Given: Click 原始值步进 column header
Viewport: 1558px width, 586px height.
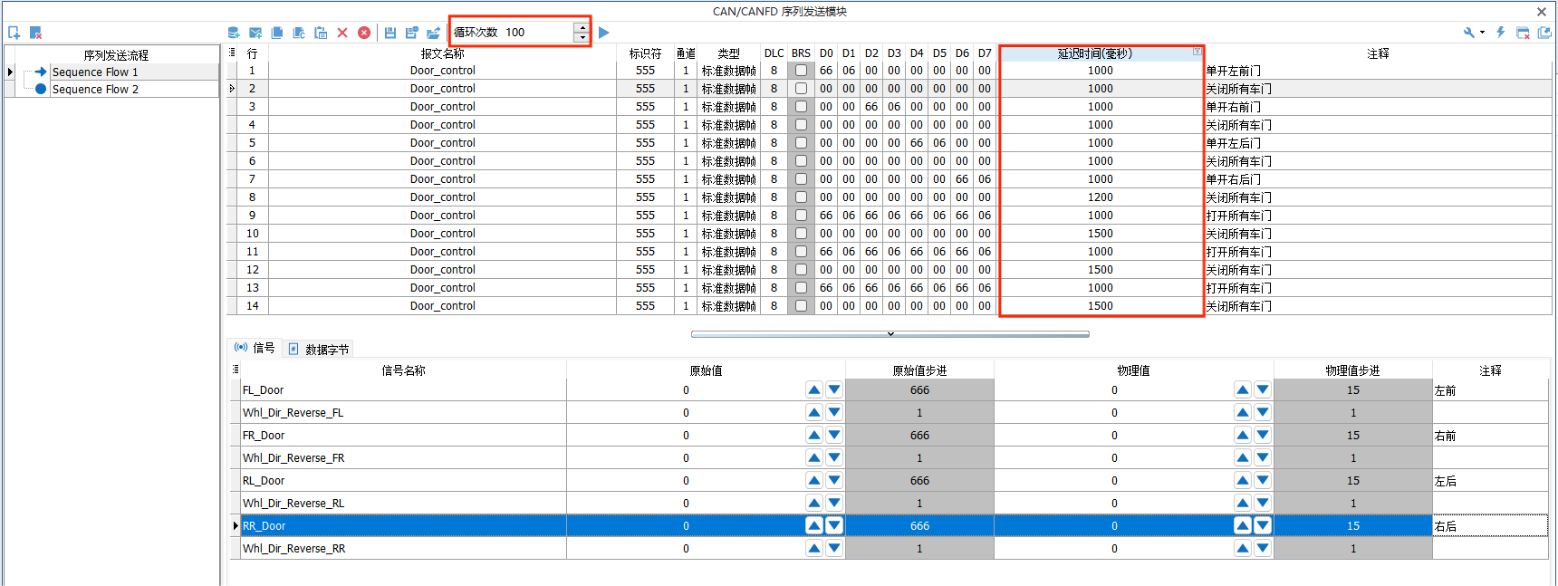Looking at the screenshot, I should 919,370.
